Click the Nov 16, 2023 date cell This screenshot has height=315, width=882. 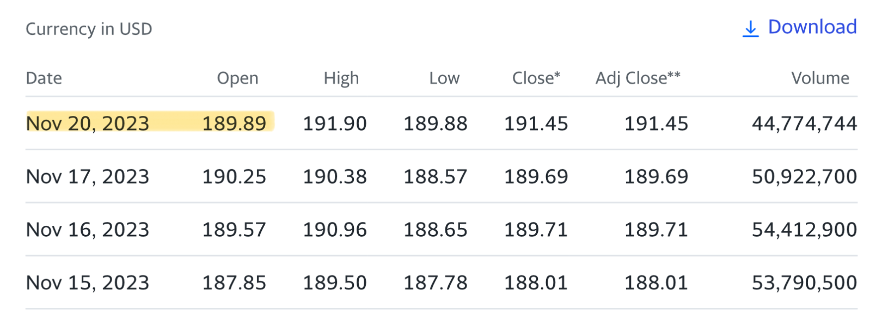click(x=88, y=230)
